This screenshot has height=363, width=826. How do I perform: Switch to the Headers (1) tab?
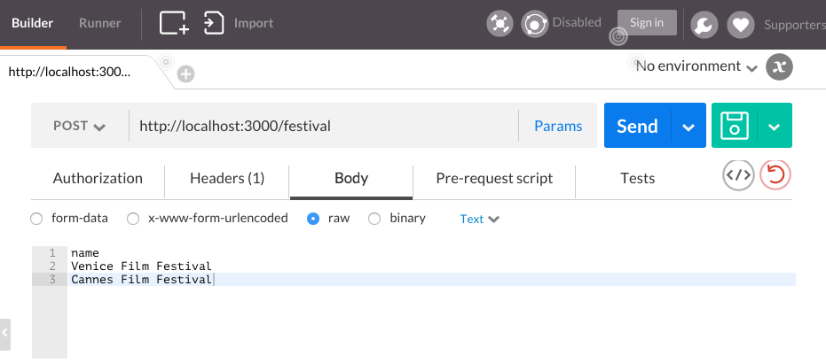[227, 178]
